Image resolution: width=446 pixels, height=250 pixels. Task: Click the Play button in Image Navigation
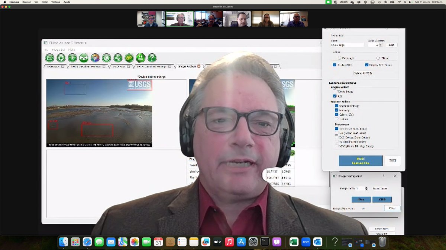(x=361, y=199)
